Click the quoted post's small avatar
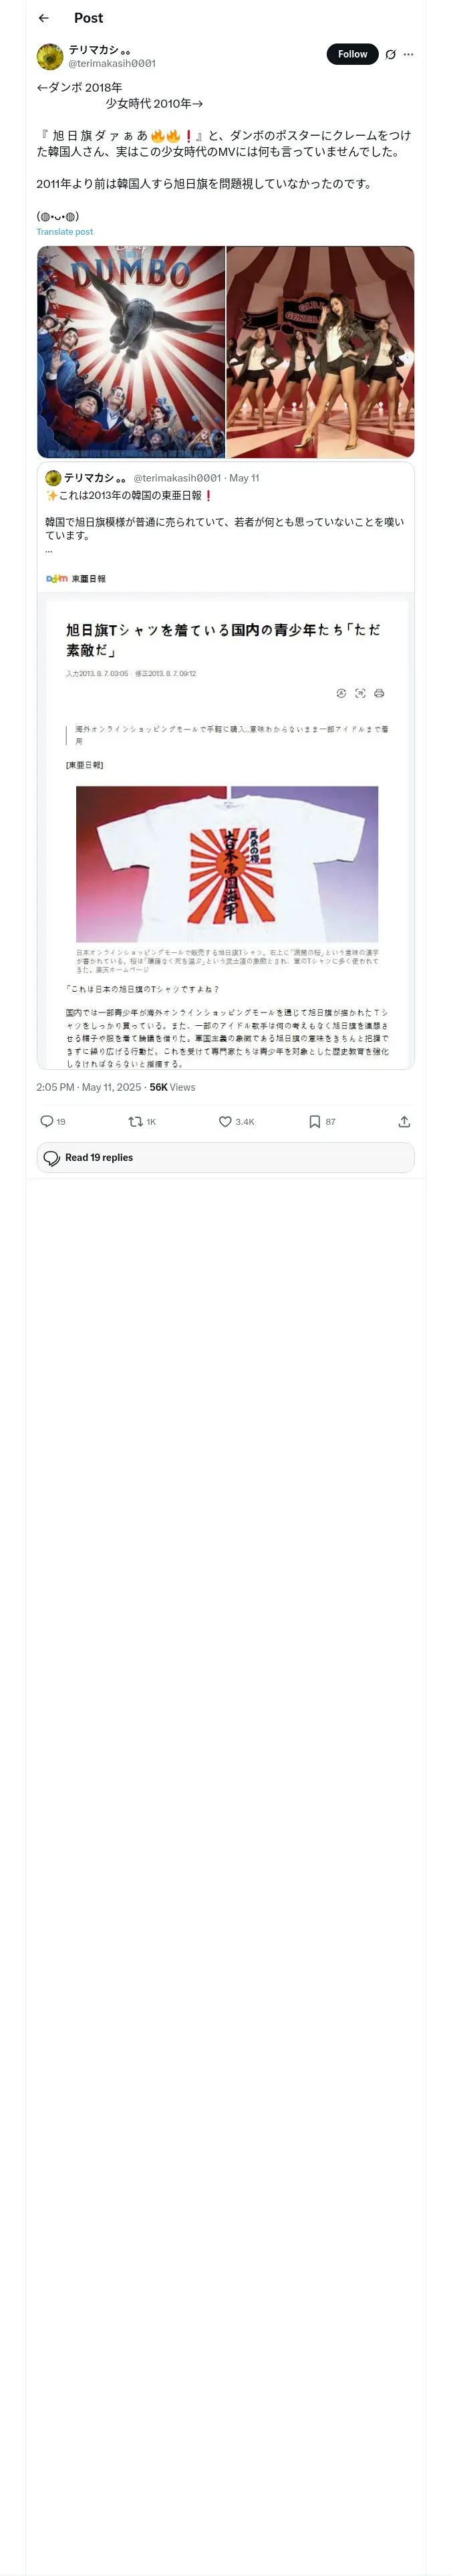Viewport: 451px width, 2576px height. pyautogui.click(x=53, y=478)
